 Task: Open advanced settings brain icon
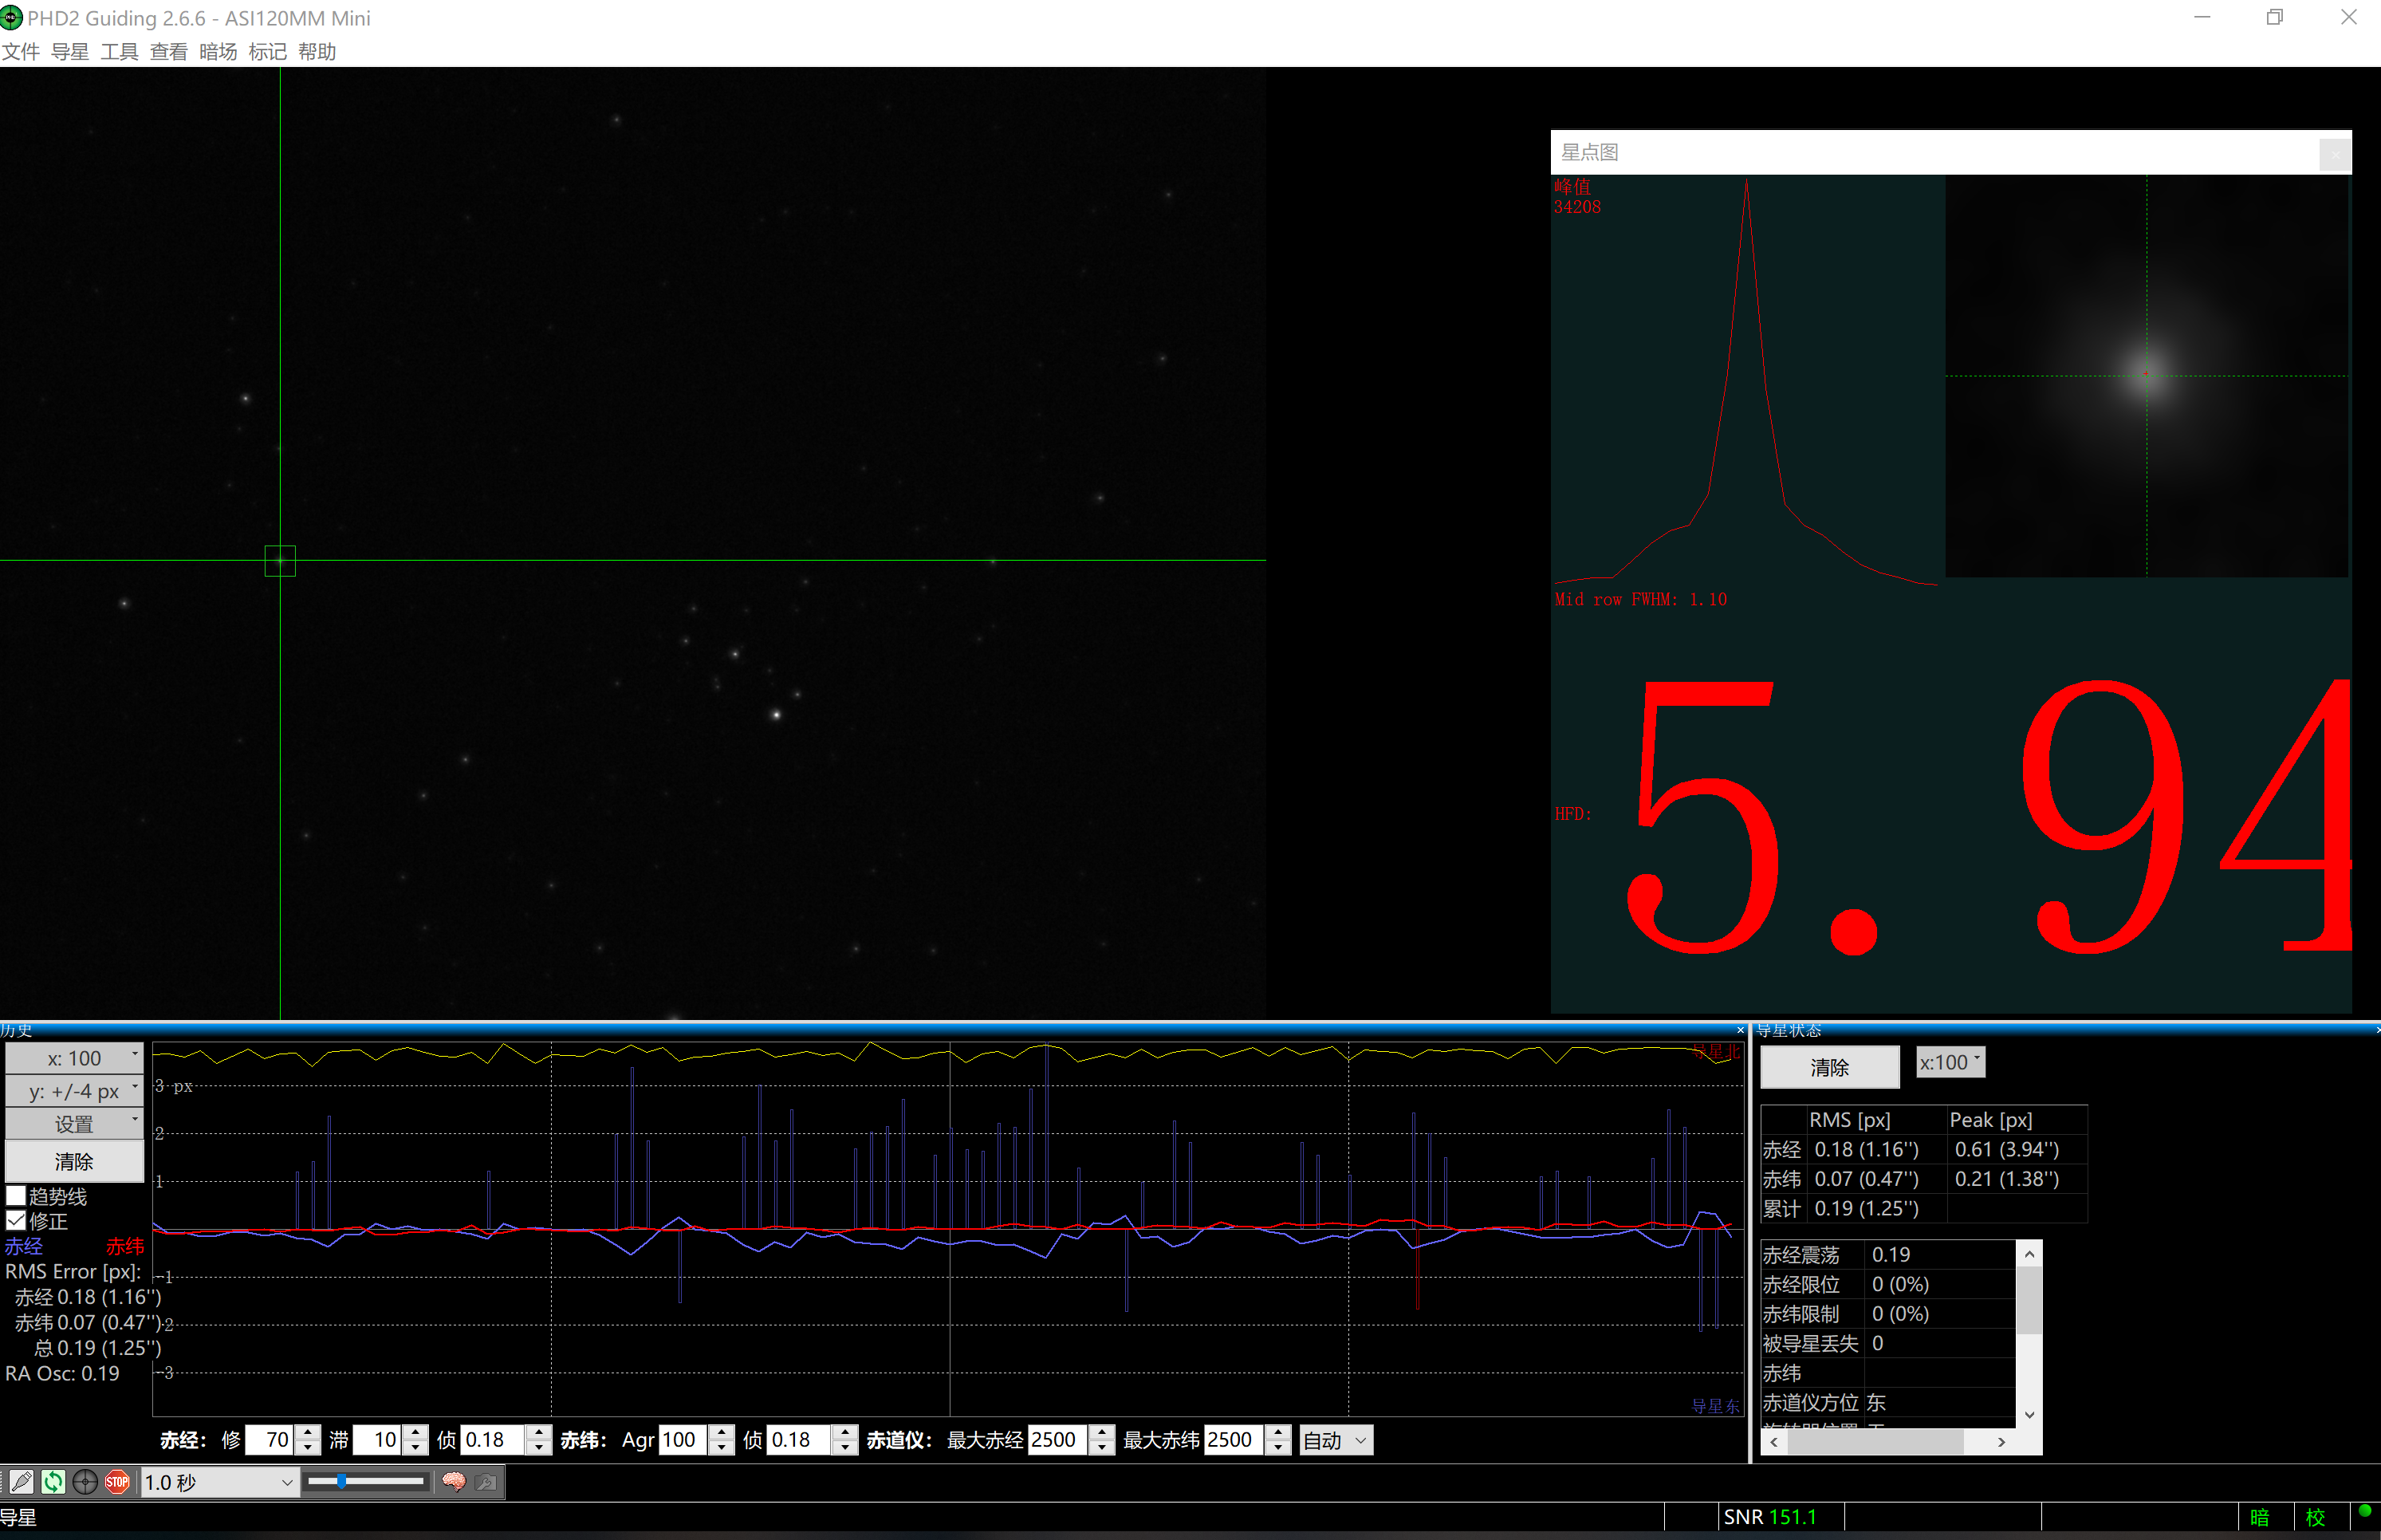pyautogui.click(x=454, y=1482)
